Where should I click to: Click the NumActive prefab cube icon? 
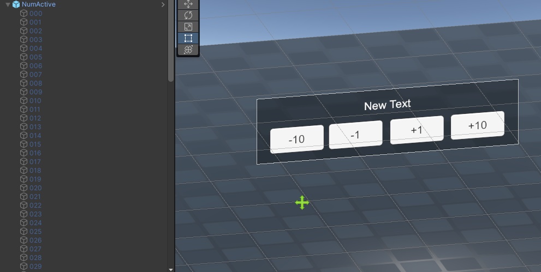point(16,4)
